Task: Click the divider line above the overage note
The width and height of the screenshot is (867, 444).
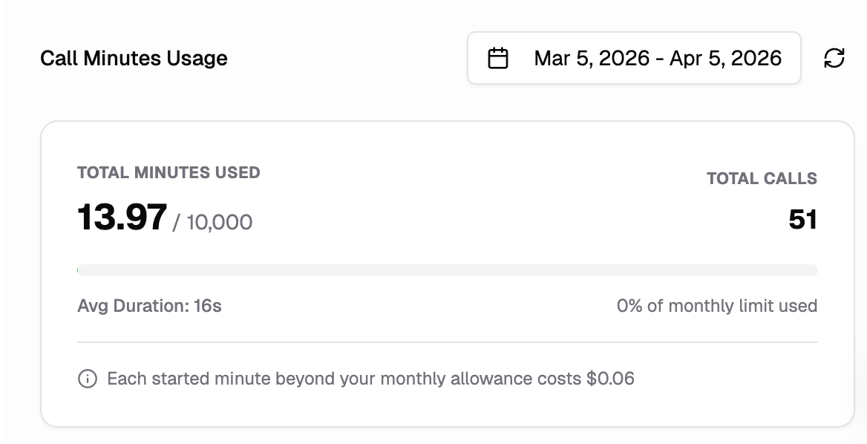Action: point(447,342)
